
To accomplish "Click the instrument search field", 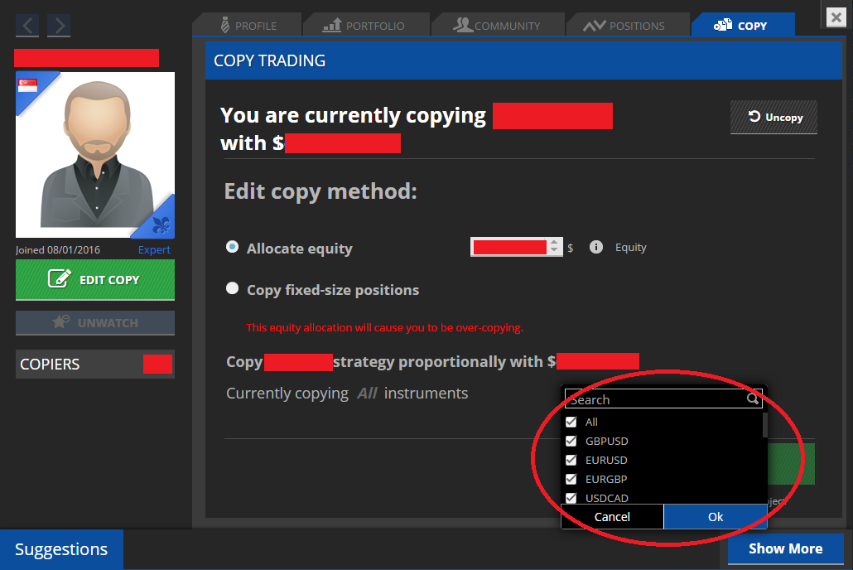I will coord(654,399).
